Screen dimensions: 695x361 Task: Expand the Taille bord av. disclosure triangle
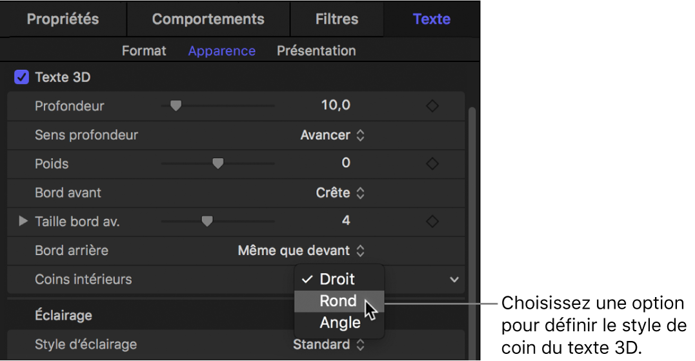23,222
